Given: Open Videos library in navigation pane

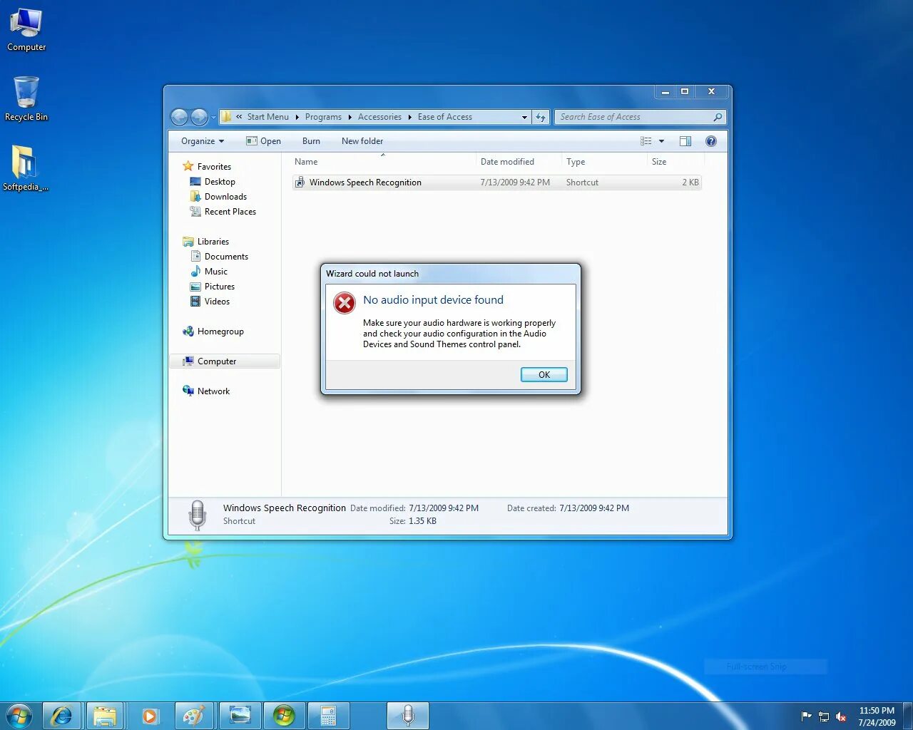Looking at the screenshot, I should tap(210, 302).
